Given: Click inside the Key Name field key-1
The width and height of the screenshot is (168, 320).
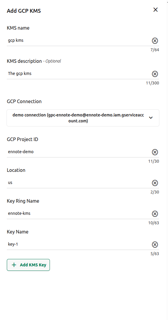Looking at the screenshot, I should [79, 244].
